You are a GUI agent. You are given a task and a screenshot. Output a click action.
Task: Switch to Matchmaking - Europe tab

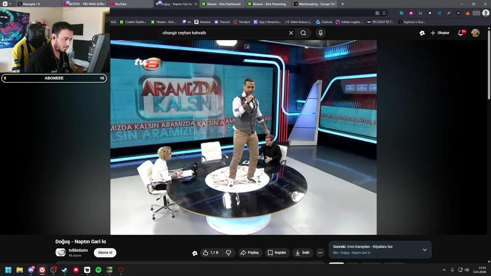(315, 4)
